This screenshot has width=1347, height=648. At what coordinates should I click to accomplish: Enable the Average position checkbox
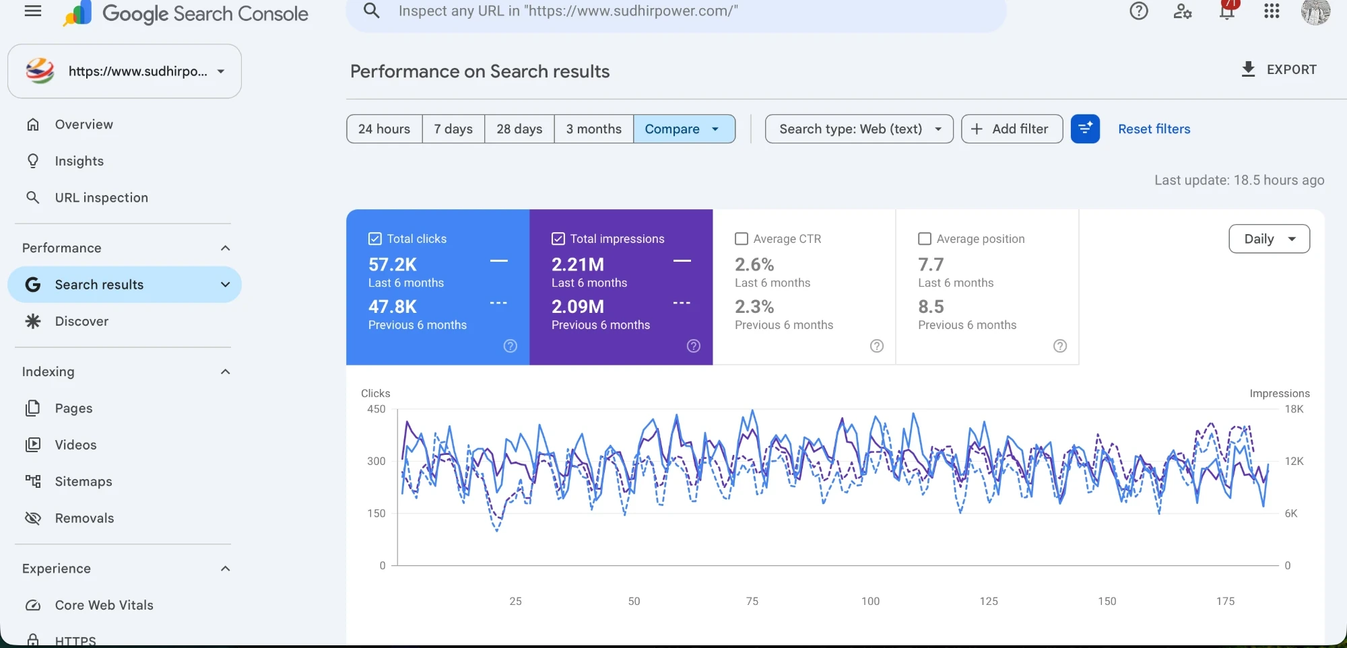tap(925, 239)
